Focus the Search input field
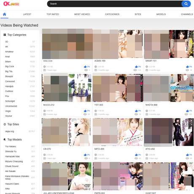This screenshot has height=194, width=194. click(x=114, y=4)
